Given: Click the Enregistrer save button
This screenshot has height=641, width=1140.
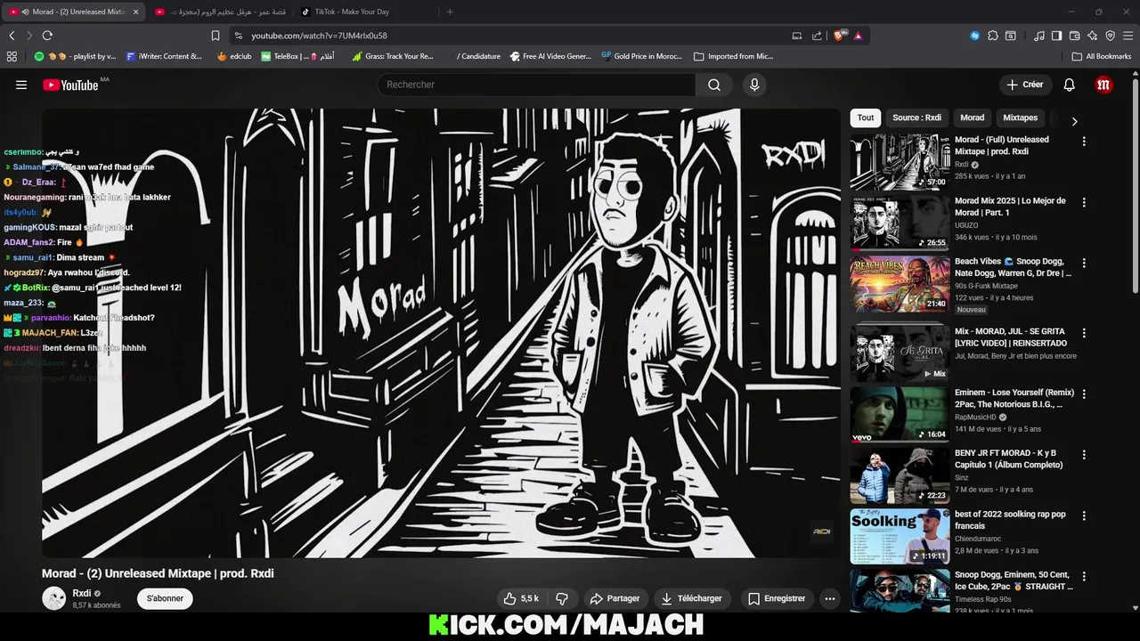Looking at the screenshot, I should [x=776, y=598].
